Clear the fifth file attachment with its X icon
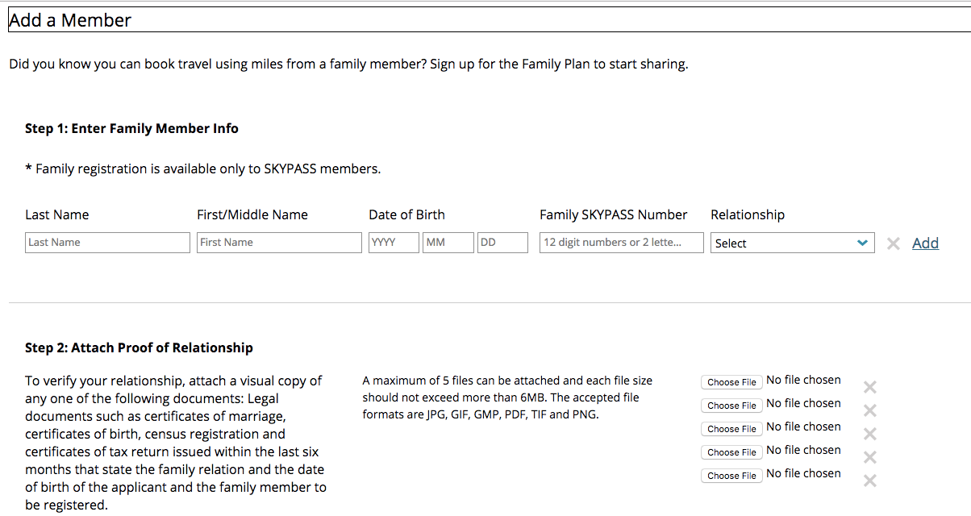 pyautogui.click(x=869, y=481)
